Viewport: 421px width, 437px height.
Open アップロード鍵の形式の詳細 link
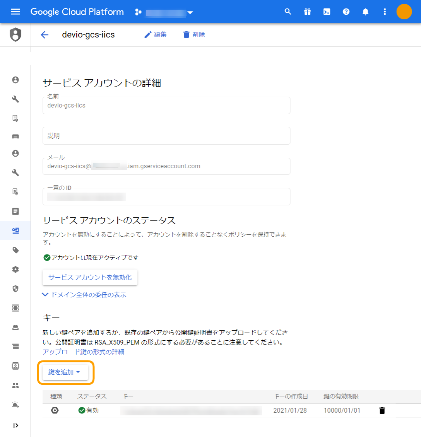[x=83, y=352]
